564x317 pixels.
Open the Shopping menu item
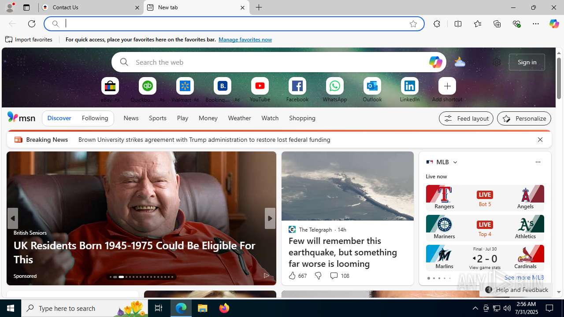tap(302, 118)
